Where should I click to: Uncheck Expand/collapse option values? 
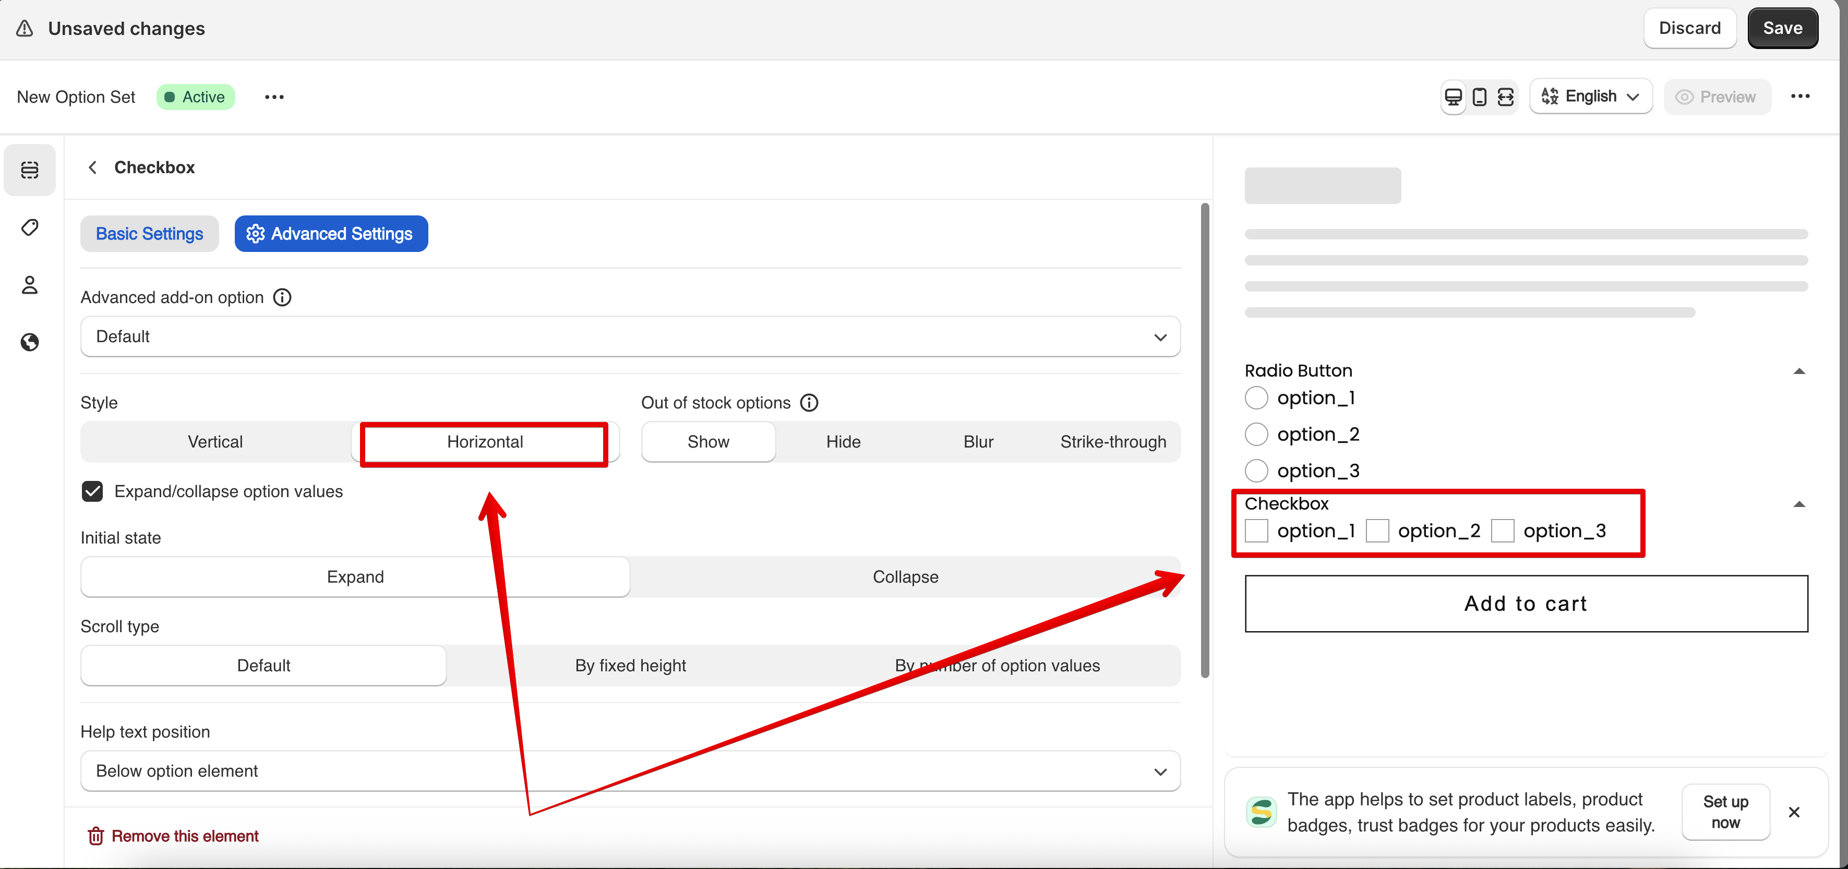[92, 492]
